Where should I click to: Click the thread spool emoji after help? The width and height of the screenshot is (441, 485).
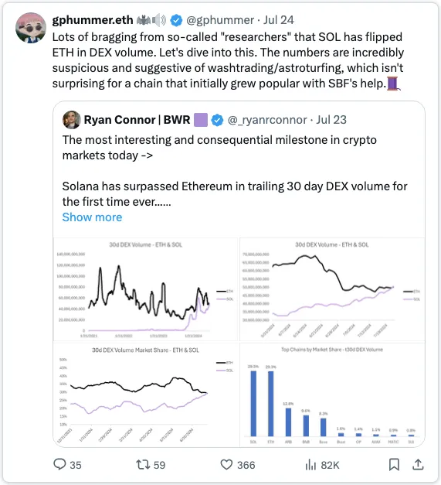pos(394,84)
